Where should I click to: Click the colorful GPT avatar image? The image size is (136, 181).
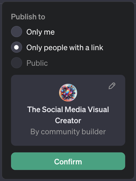point(68,93)
